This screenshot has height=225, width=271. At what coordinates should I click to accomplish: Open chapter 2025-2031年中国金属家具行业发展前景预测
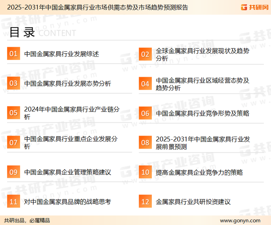point(203,143)
